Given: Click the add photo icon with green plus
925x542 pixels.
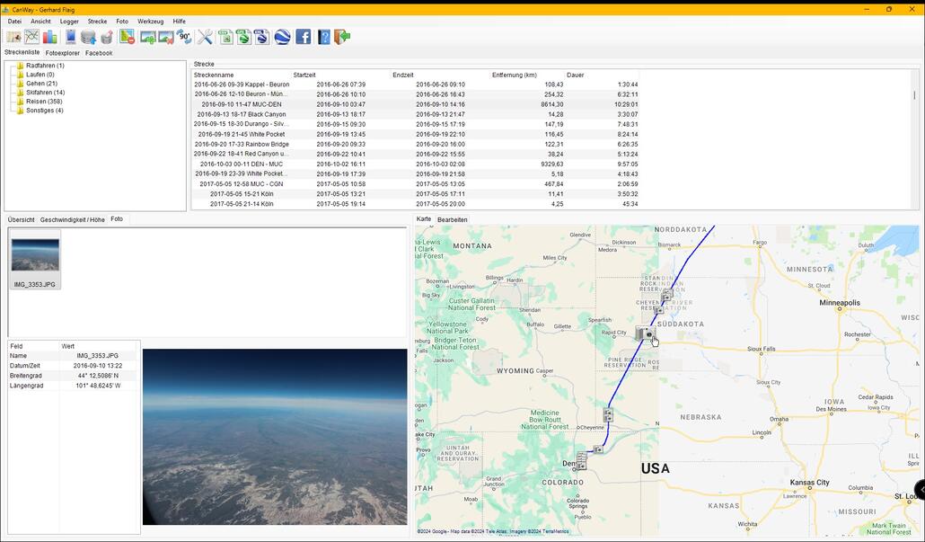Looking at the screenshot, I should (147, 37).
